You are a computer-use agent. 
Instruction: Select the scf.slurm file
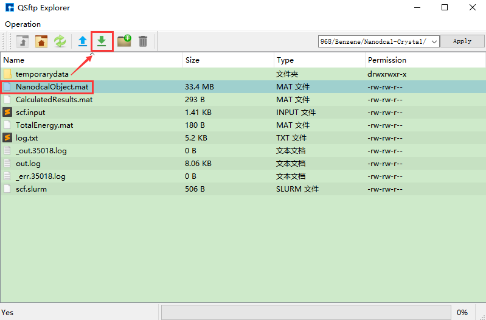pyautogui.click(x=31, y=189)
